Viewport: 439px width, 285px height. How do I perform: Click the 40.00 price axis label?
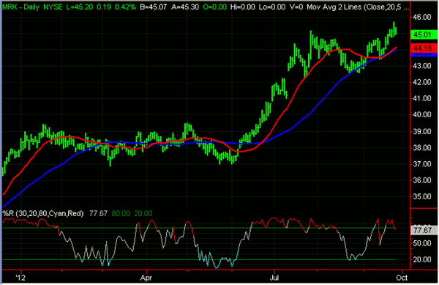[x=422, y=115]
